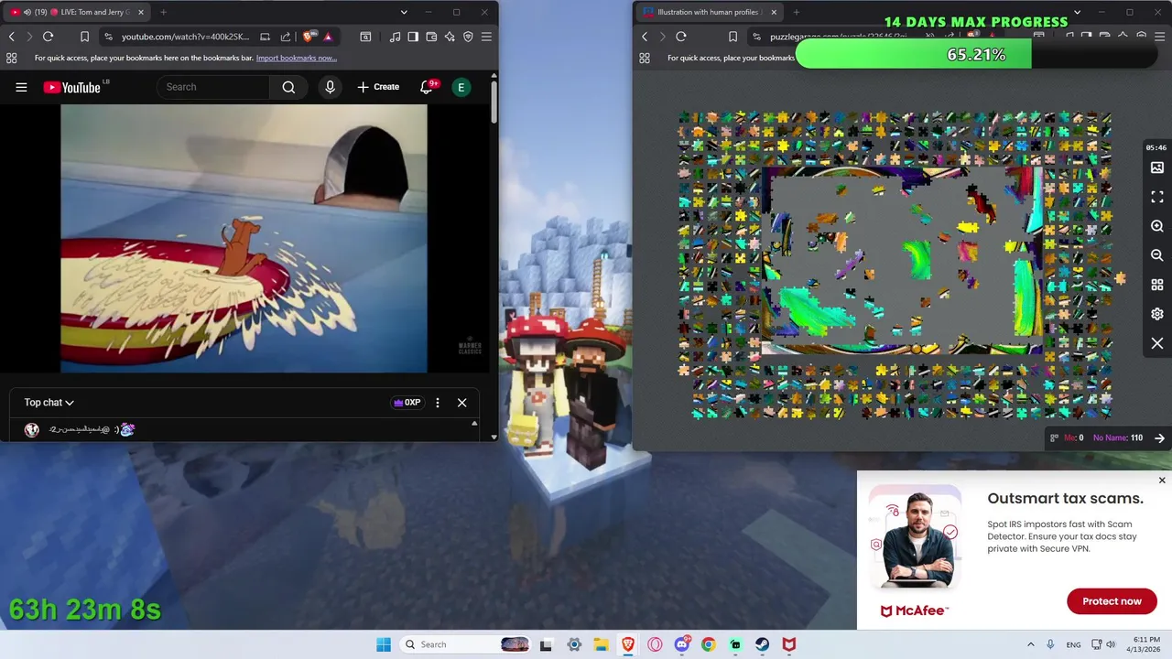The image size is (1172, 659).
Task: Reload the puzzlegarage page
Action: pyautogui.click(x=681, y=37)
